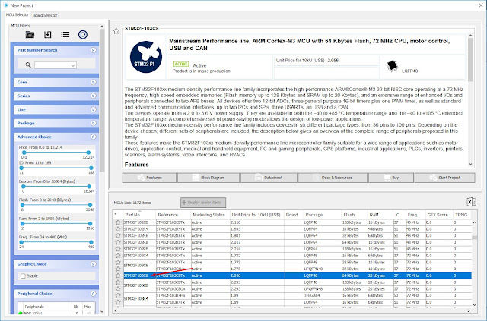Export the MCU list with the Excel icon
The width and height of the screenshot is (487, 321).
click(471, 202)
